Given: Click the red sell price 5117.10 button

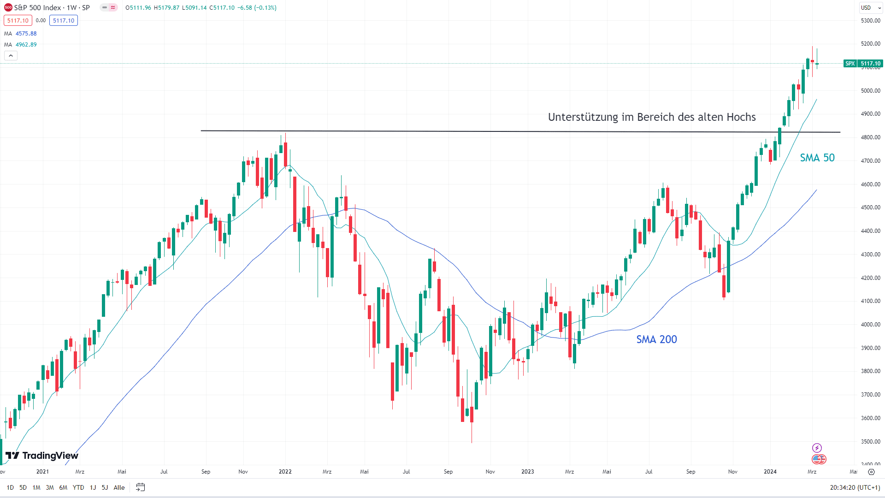Looking at the screenshot, I should click(x=18, y=20).
